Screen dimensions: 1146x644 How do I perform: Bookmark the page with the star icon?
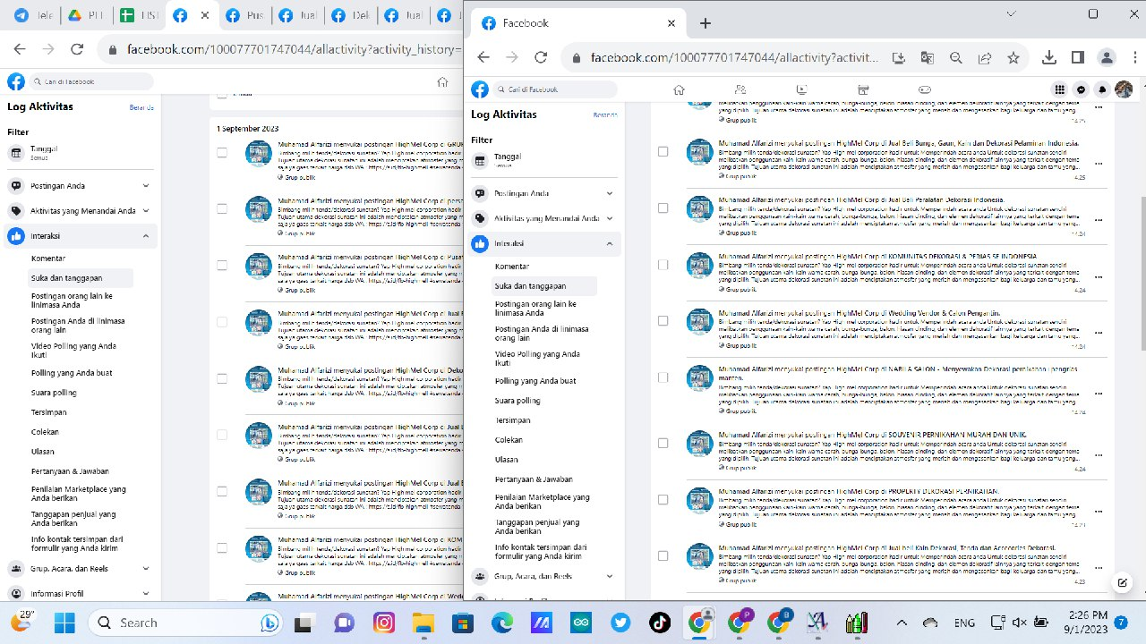pos(1013,57)
